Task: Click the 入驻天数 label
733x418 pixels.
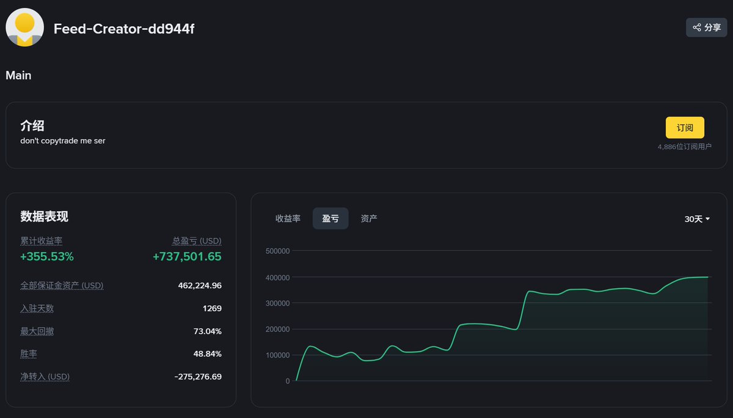Action: 37,308
